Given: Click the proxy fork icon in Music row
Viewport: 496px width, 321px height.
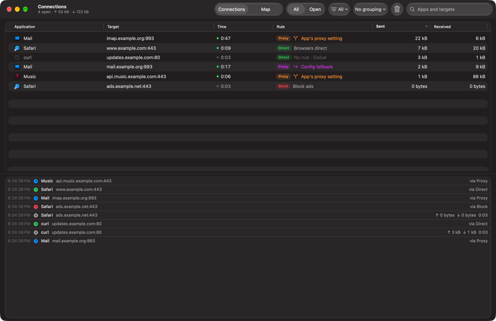Looking at the screenshot, I should (x=296, y=76).
